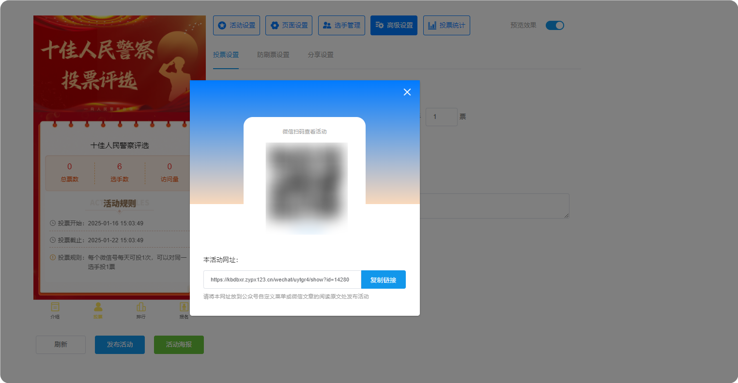Open 活动设置 activity settings
The width and height of the screenshot is (738, 383).
237,25
